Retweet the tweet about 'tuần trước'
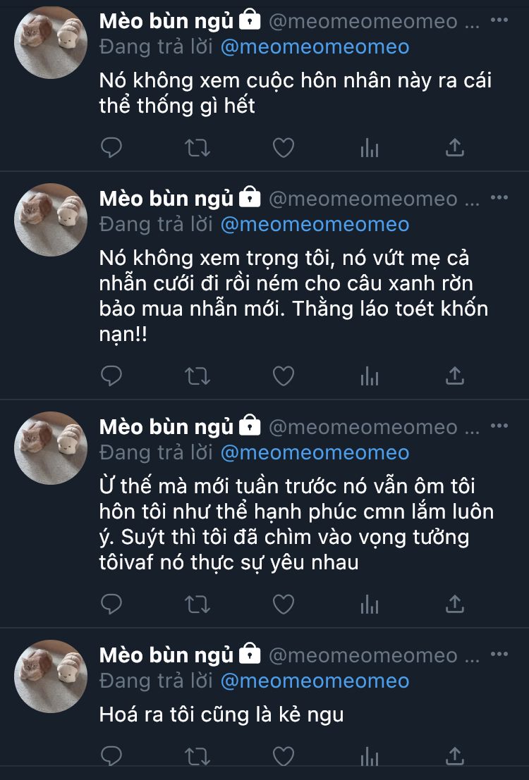This screenshot has height=780, width=529. coord(197,604)
